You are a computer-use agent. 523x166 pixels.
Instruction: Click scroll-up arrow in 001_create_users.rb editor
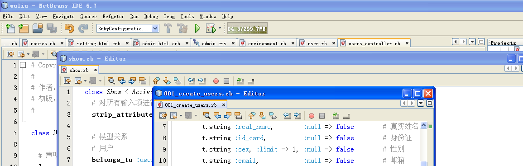tap(423, 125)
